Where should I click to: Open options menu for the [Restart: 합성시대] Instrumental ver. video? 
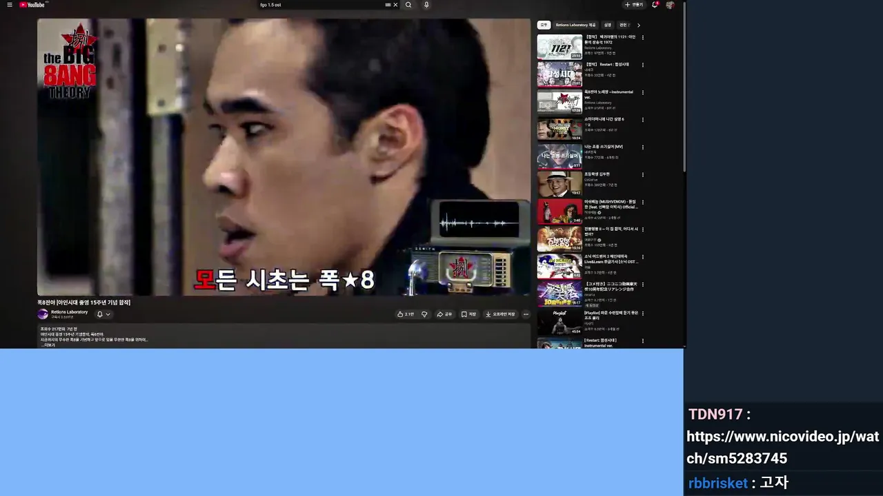[x=643, y=340]
